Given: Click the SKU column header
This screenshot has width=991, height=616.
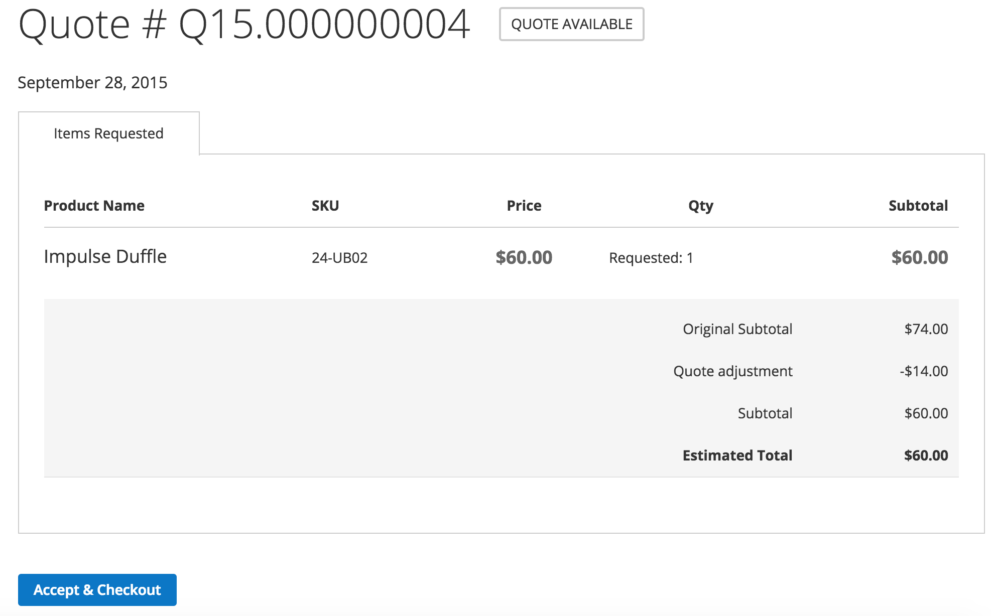Looking at the screenshot, I should pos(325,206).
